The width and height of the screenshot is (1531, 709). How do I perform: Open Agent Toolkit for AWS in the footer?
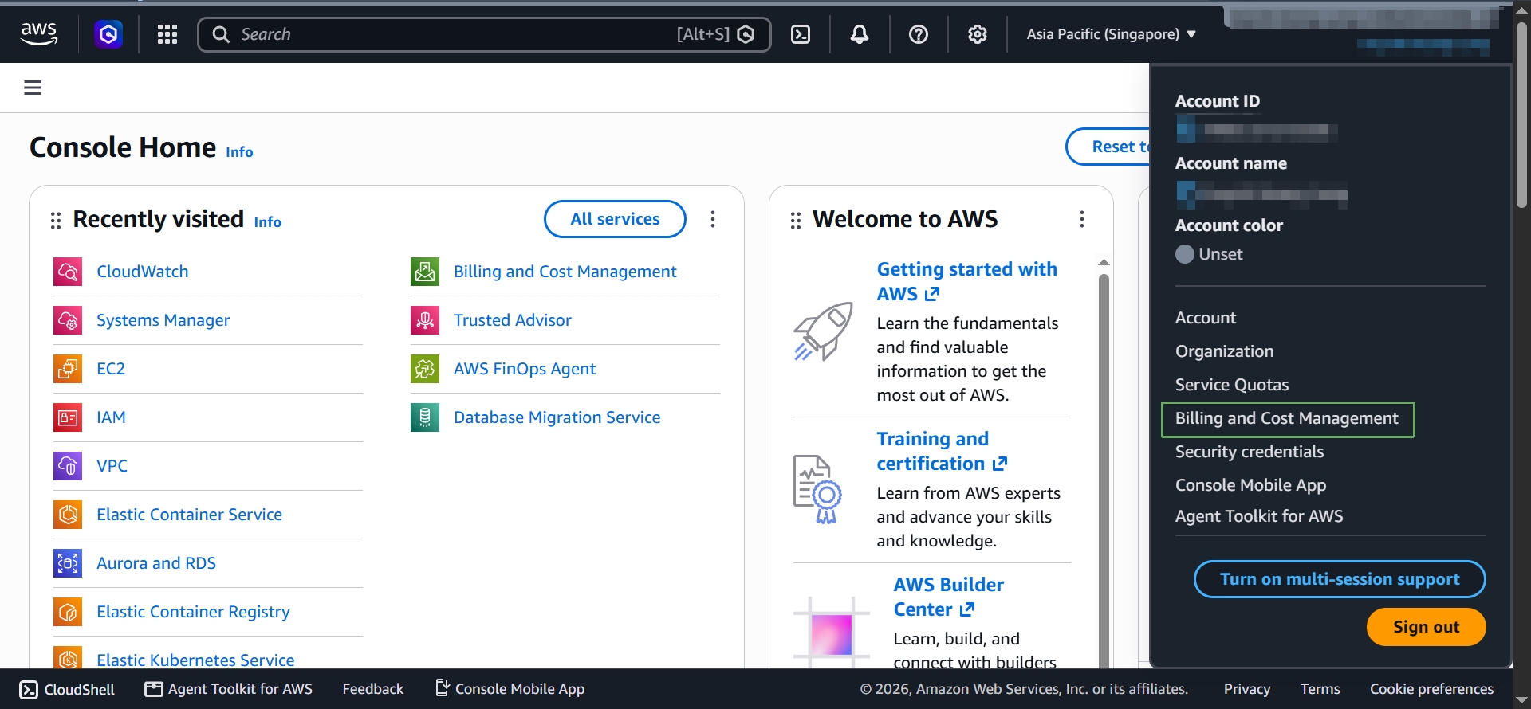pyautogui.click(x=229, y=689)
